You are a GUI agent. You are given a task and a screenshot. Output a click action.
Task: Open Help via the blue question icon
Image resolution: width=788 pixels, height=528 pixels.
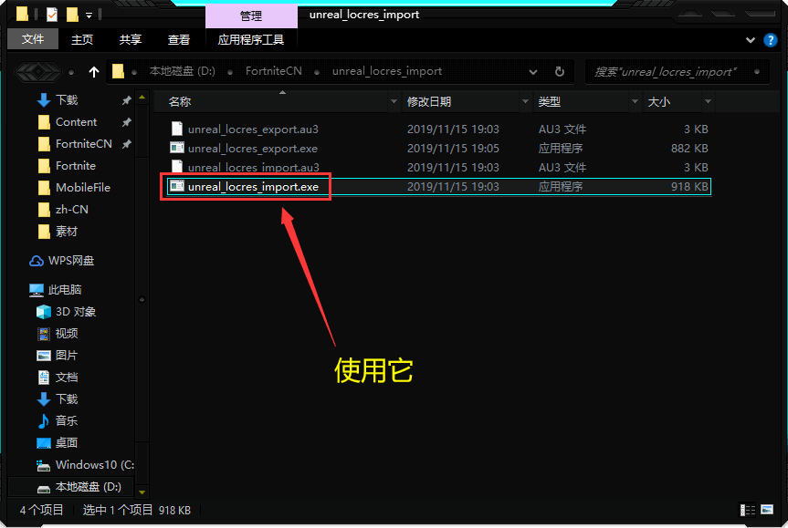[x=770, y=39]
